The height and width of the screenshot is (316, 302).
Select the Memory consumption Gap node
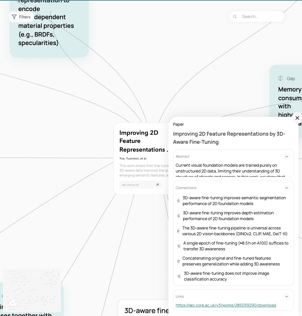pyautogui.click(x=287, y=96)
